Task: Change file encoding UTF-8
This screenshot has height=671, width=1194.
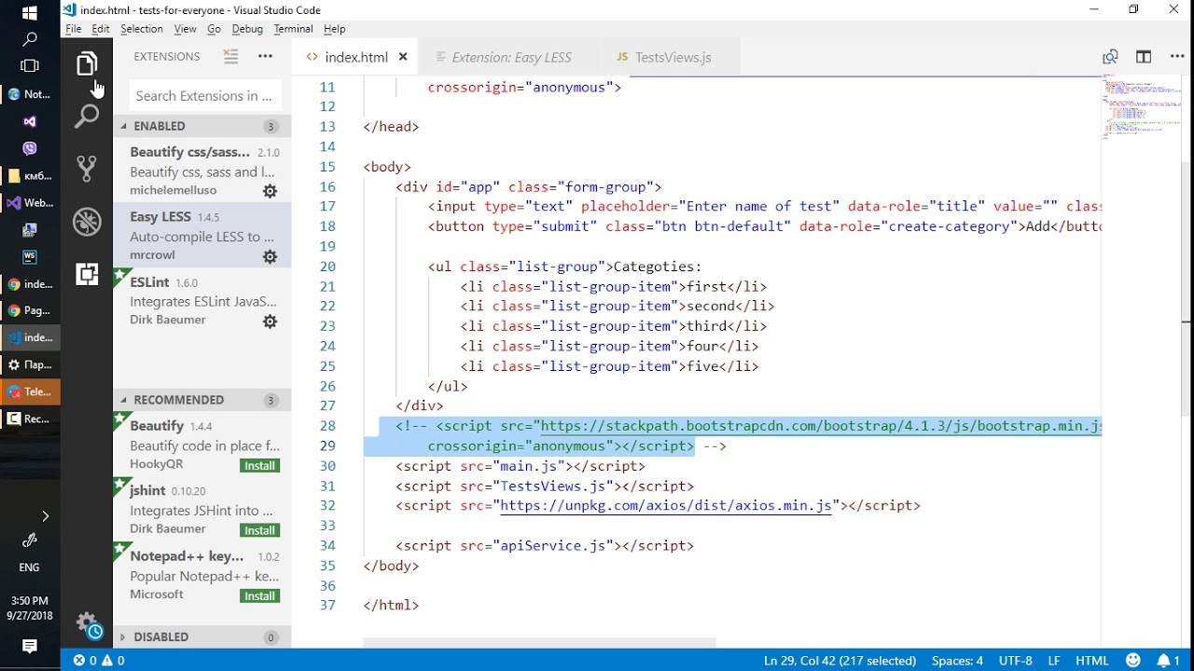Action: (1016, 661)
